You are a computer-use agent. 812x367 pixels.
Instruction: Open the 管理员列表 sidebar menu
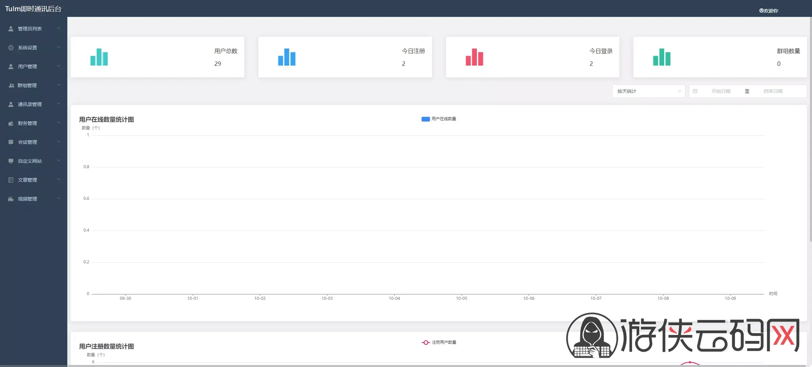pyautogui.click(x=33, y=29)
